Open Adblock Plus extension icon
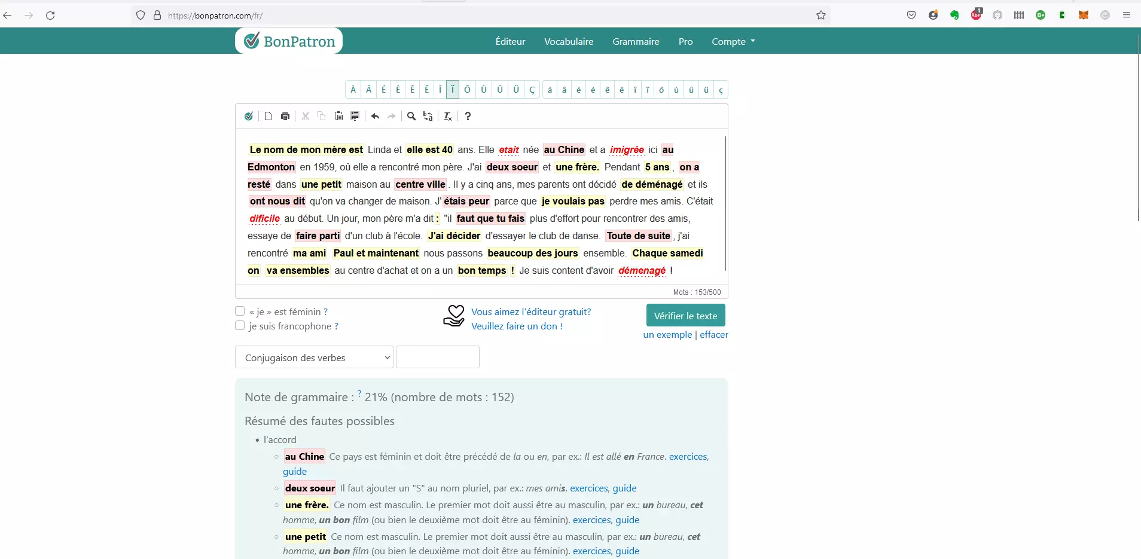 tap(976, 15)
